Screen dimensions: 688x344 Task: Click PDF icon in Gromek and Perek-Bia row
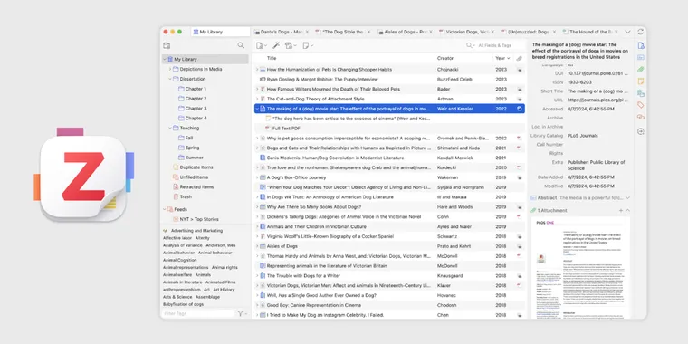coord(519,139)
